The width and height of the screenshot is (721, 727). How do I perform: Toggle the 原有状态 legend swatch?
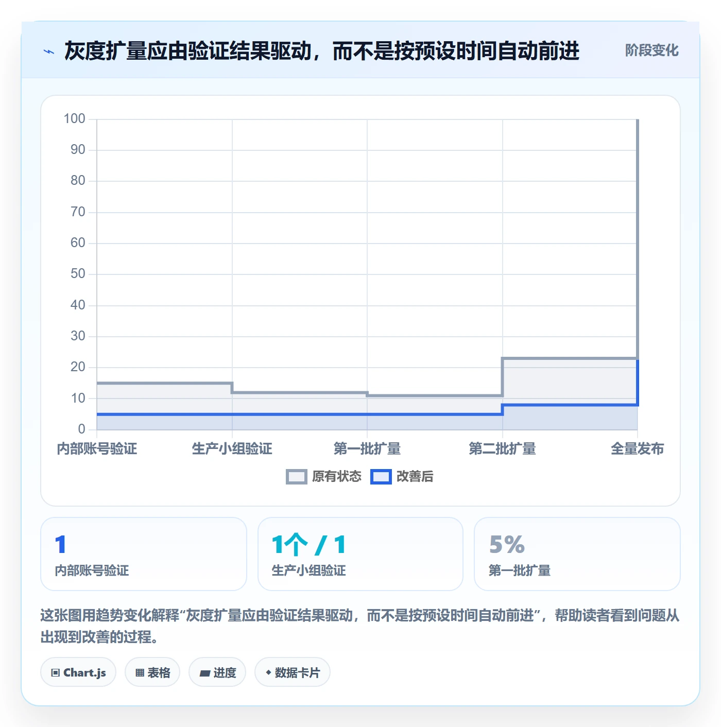coord(297,477)
